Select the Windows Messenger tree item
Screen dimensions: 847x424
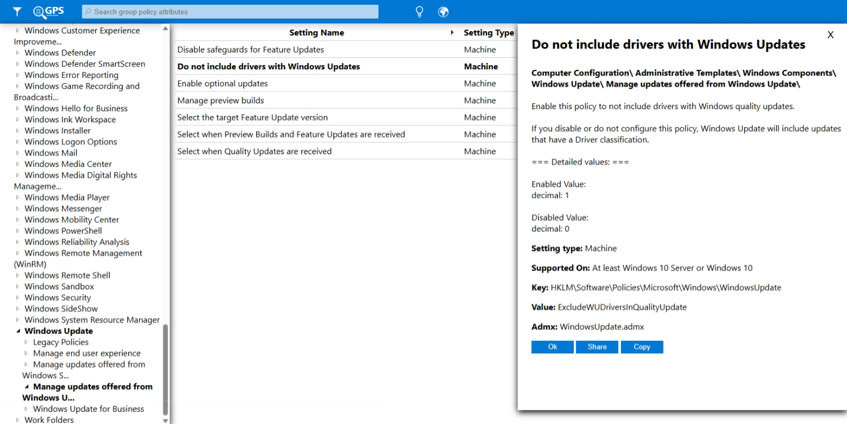point(63,208)
